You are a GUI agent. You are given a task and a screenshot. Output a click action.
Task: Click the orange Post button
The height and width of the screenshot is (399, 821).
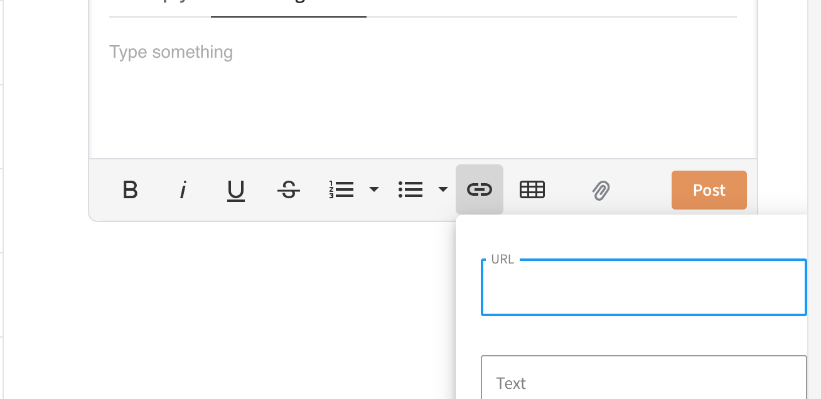click(709, 190)
